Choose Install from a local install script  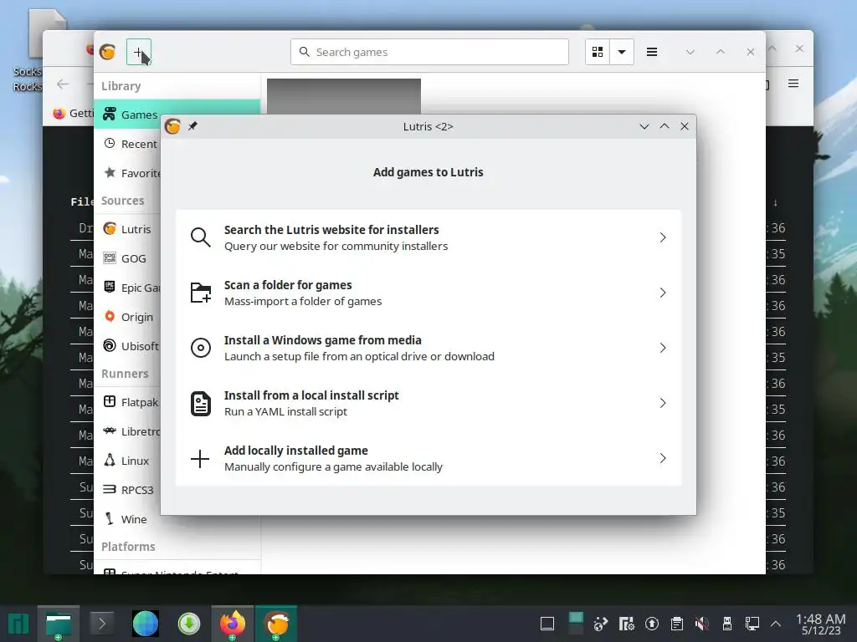click(428, 403)
